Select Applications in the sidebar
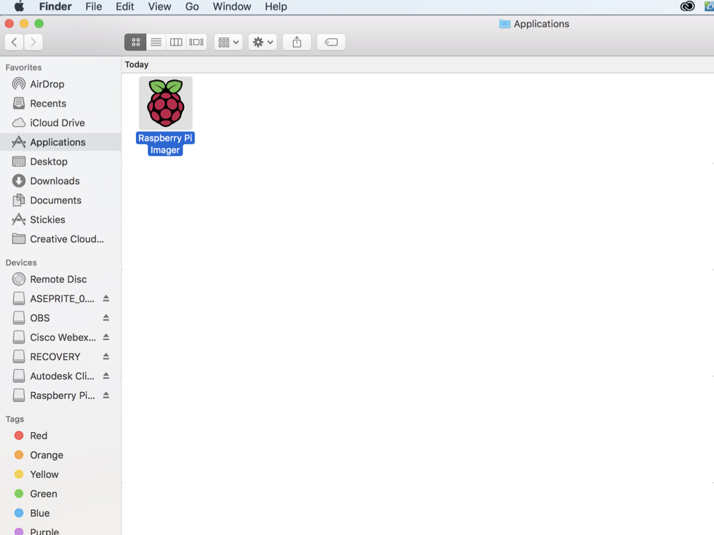The height and width of the screenshot is (535, 714). point(61,142)
